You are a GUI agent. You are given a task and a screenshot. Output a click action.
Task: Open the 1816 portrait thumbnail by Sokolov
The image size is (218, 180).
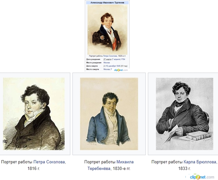34,114
